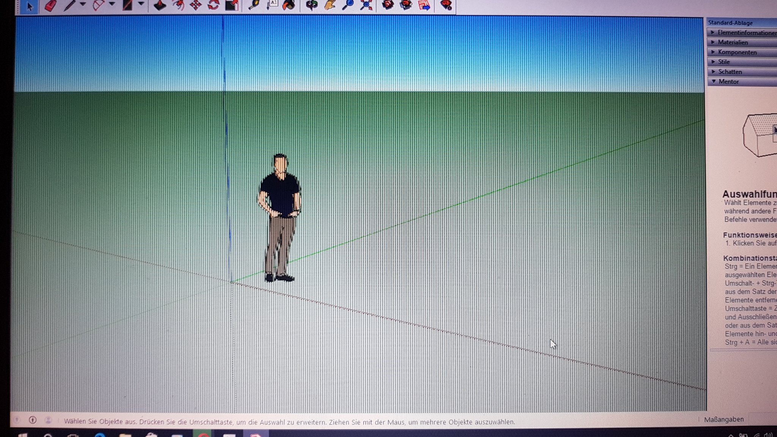Open the pencil Line tool dropdown arrow
The width and height of the screenshot is (777, 437).
(x=83, y=5)
